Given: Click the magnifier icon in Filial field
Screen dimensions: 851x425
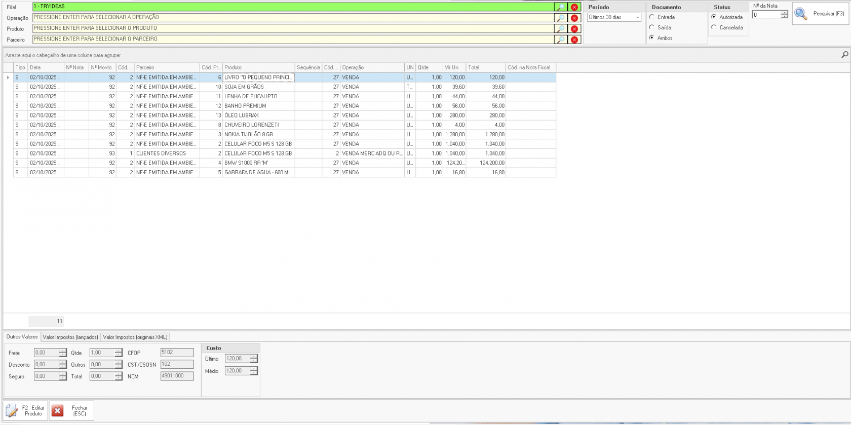Looking at the screenshot, I should pyautogui.click(x=560, y=7).
